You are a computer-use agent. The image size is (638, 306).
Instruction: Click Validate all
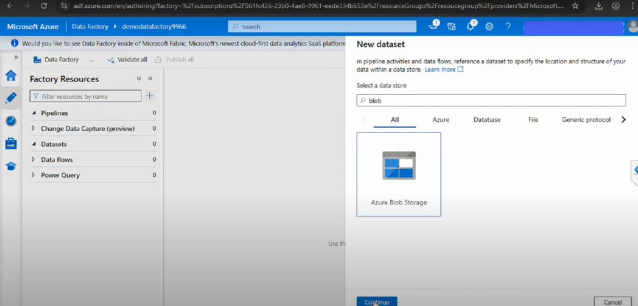pyautogui.click(x=127, y=59)
